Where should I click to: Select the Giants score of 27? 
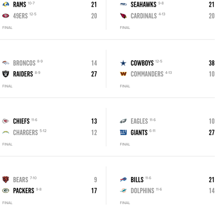click(212, 133)
